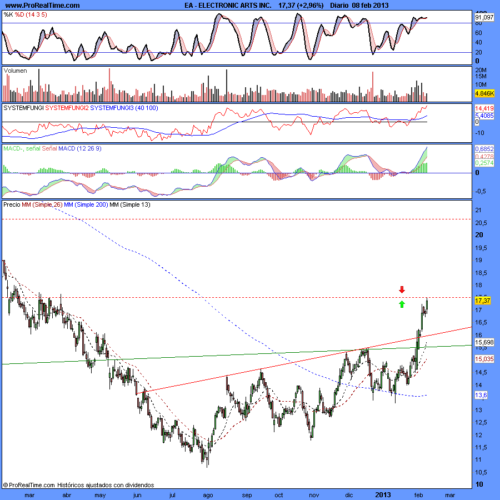
Task: Click the yellow 4.846K volume value
Action: pyautogui.click(x=484, y=93)
